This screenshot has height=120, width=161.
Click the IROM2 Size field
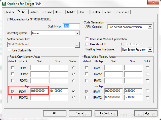(x=59, y=98)
